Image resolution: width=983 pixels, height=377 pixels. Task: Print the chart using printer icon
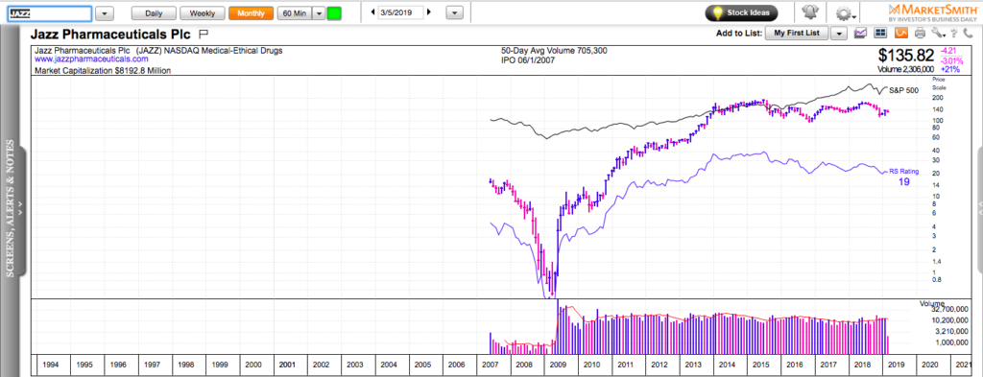pyautogui.click(x=920, y=33)
